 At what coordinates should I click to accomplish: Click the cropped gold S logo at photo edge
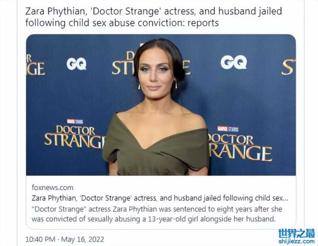[288, 67]
